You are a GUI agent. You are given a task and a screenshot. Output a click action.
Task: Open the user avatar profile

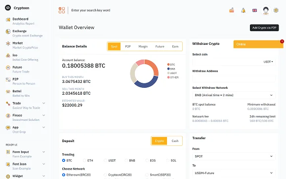(x=266, y=10)
